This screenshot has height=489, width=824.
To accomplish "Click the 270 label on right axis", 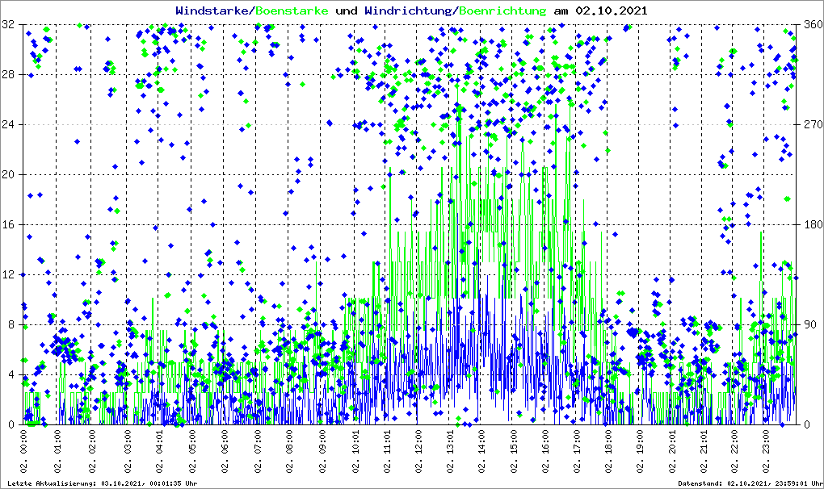I will click(811, 125).
